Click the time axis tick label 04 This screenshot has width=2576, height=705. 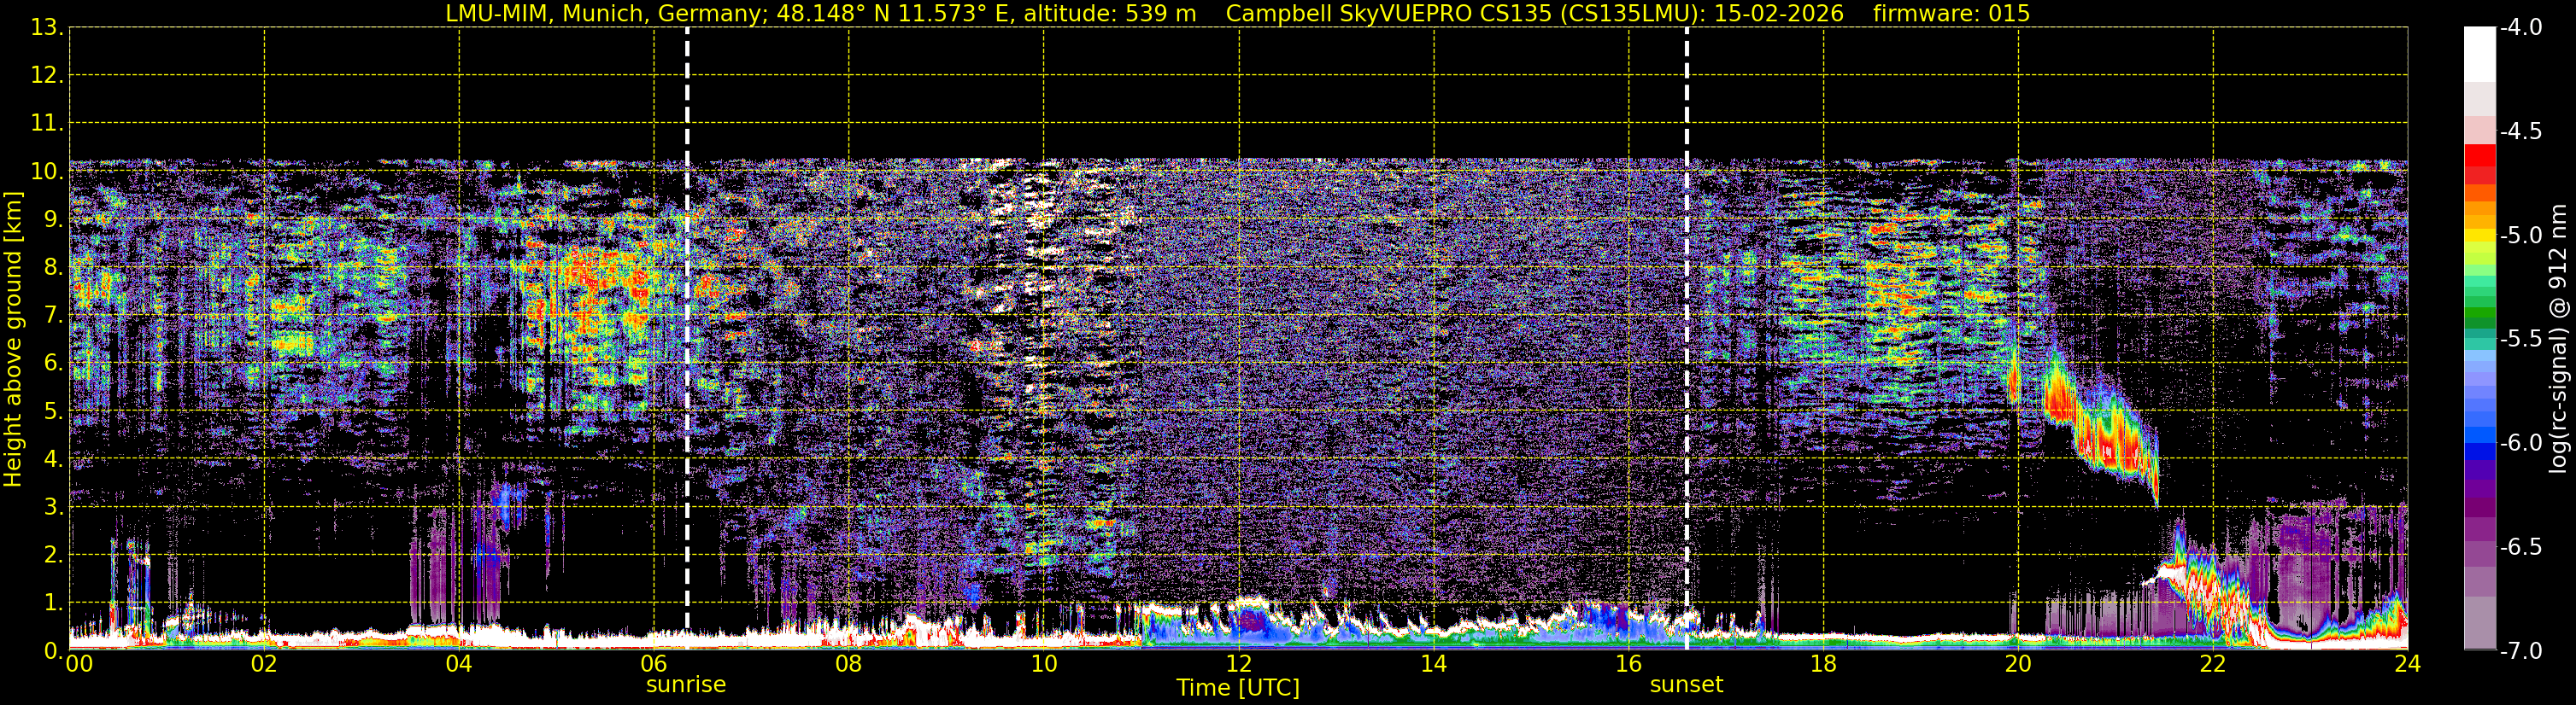459,664
